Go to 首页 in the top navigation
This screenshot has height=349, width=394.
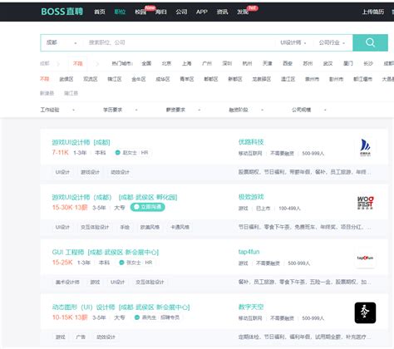tap(100, 12)
